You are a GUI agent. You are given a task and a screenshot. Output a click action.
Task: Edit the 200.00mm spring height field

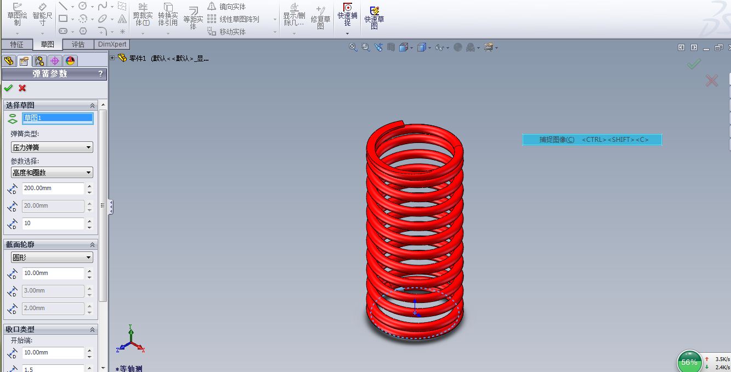pyautogui.click(x=53, y=188)
